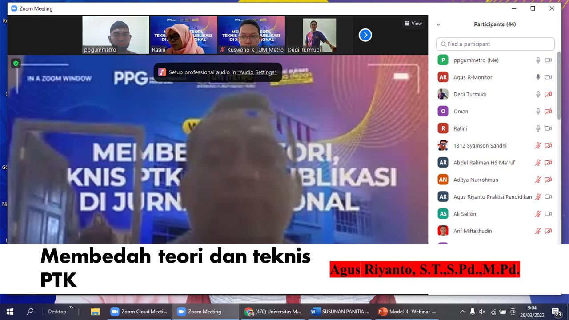Click microphone icon next to Agus R-Monitor
Screen dimensions: 569x320
tap(538, 77)
